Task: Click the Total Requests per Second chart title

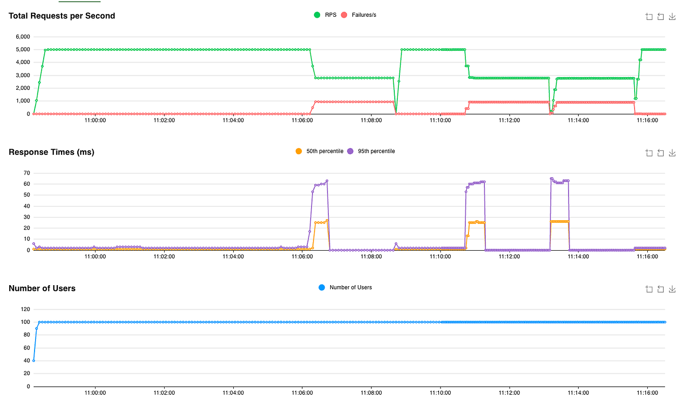Action: click(61, 16)
